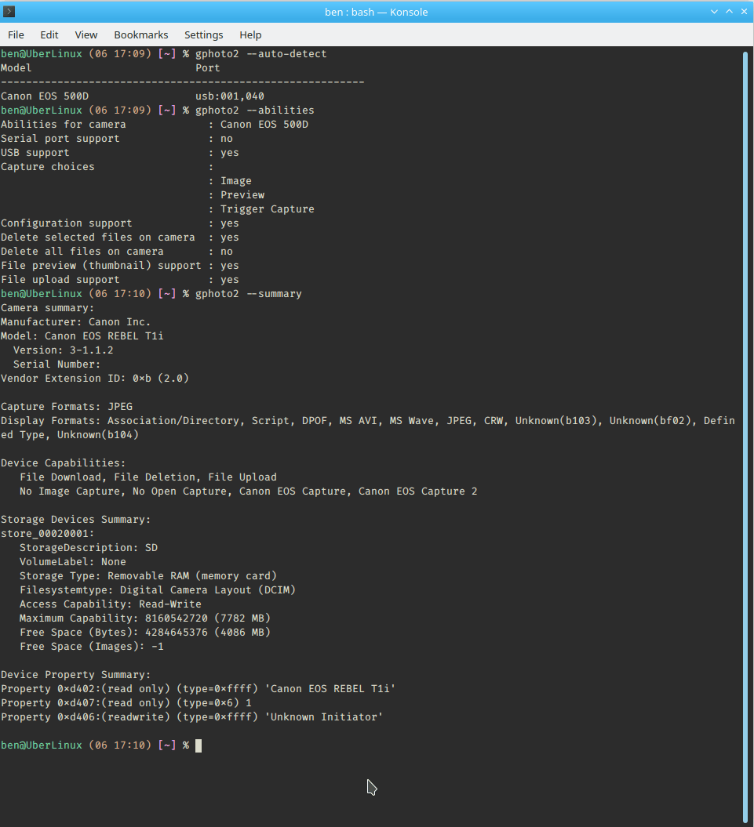Click the 'Trigger Capture' capture choice text
Screen dimensions: 754x827
(268, 209)
